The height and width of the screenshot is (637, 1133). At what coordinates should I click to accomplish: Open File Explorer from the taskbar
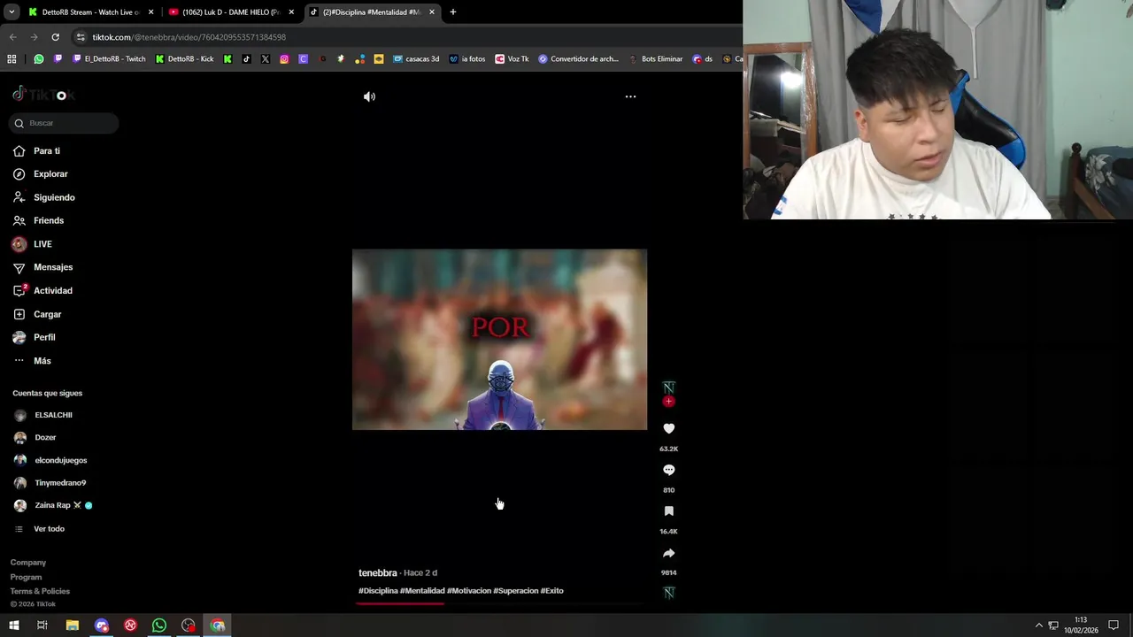coord(73,625)
